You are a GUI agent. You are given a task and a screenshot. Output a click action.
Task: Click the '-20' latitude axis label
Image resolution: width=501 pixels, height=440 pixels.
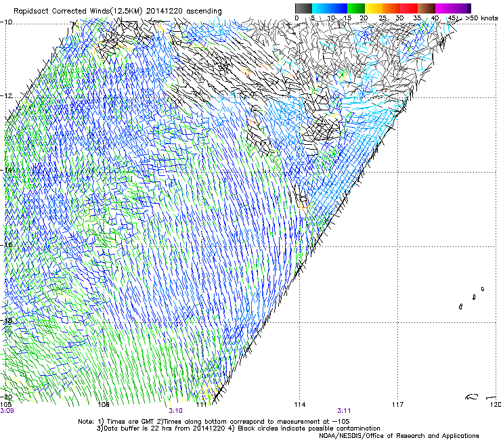(6, 397)
